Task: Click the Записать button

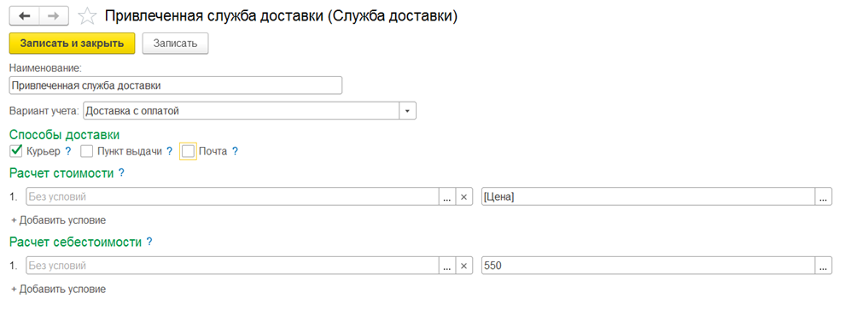Action: 175,44
